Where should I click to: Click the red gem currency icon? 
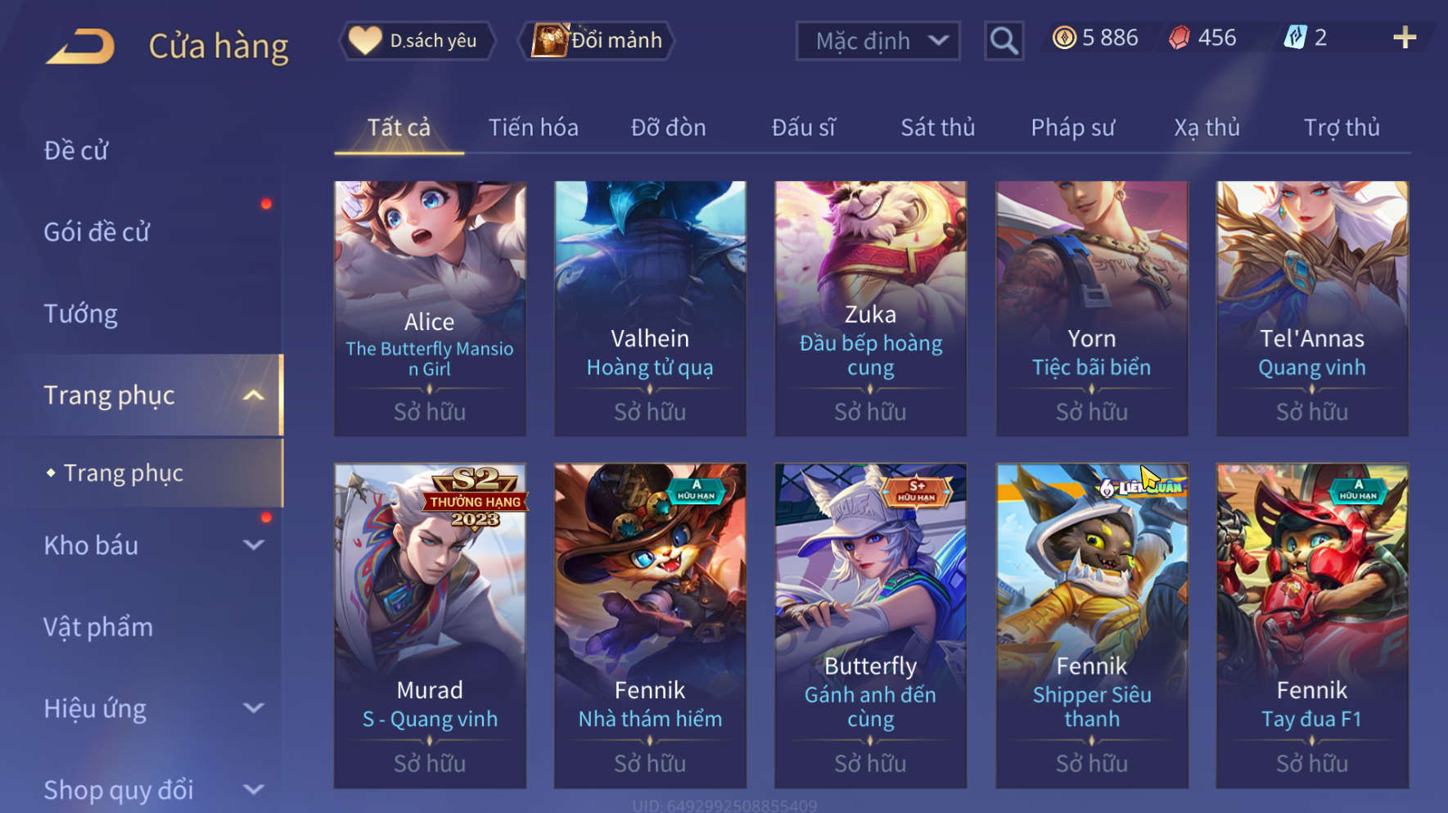pos(1179,38)
